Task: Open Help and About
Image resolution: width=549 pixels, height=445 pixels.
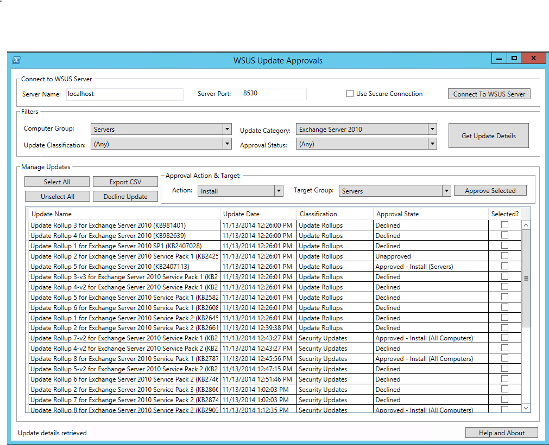Action: pos(502,433)
